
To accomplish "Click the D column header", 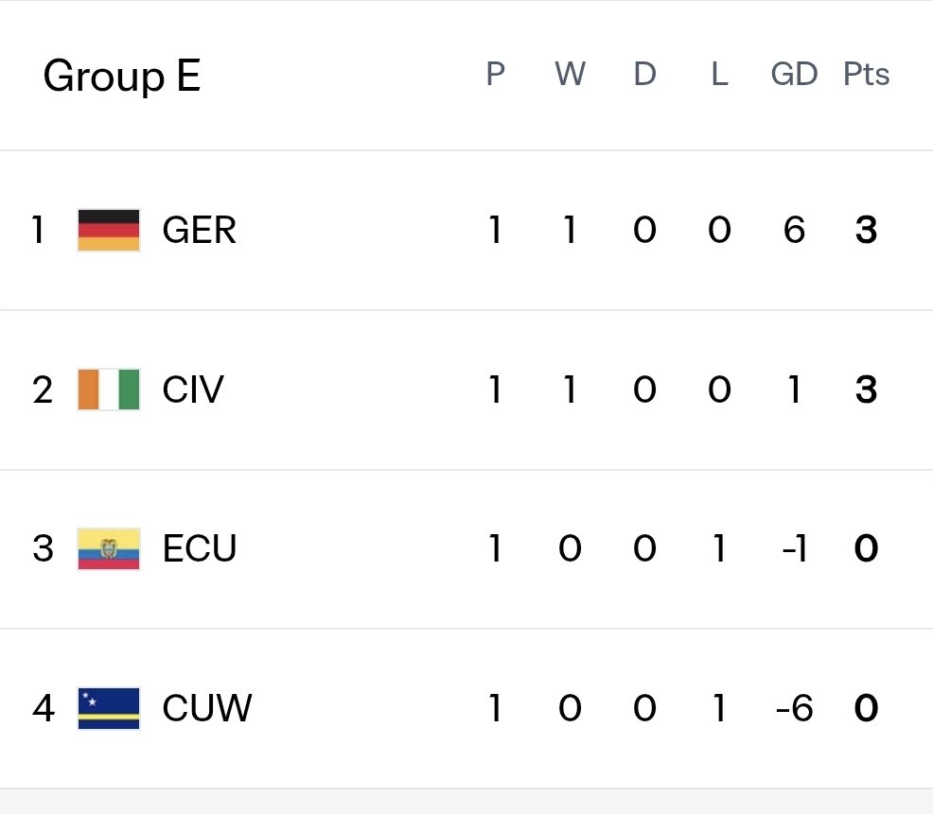I will [x=645, y=75].
